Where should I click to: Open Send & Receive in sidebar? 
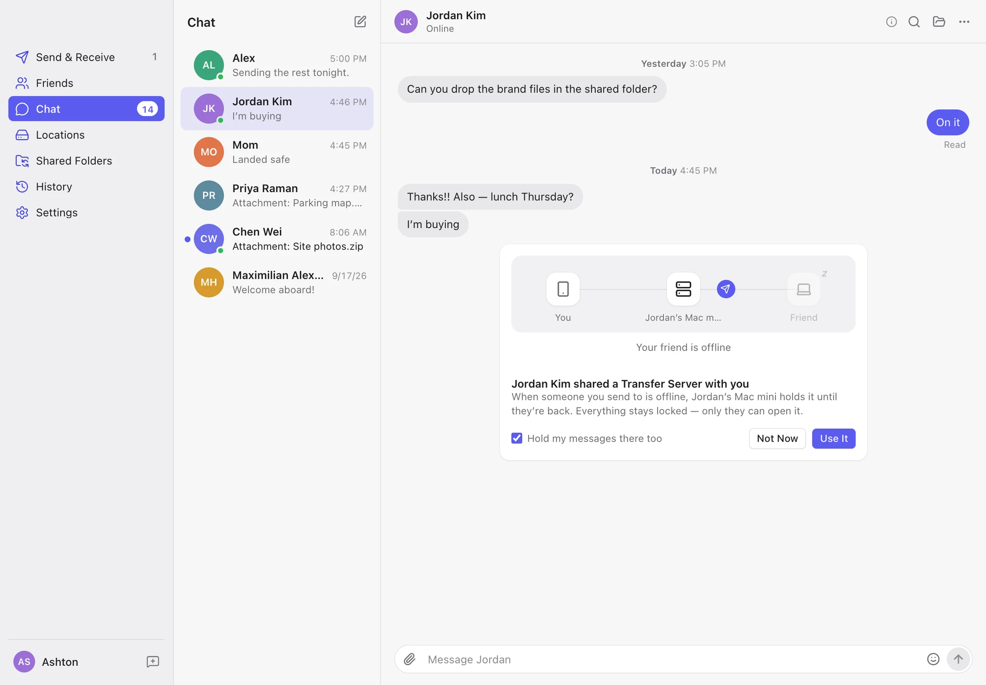(x=86, y=57)
